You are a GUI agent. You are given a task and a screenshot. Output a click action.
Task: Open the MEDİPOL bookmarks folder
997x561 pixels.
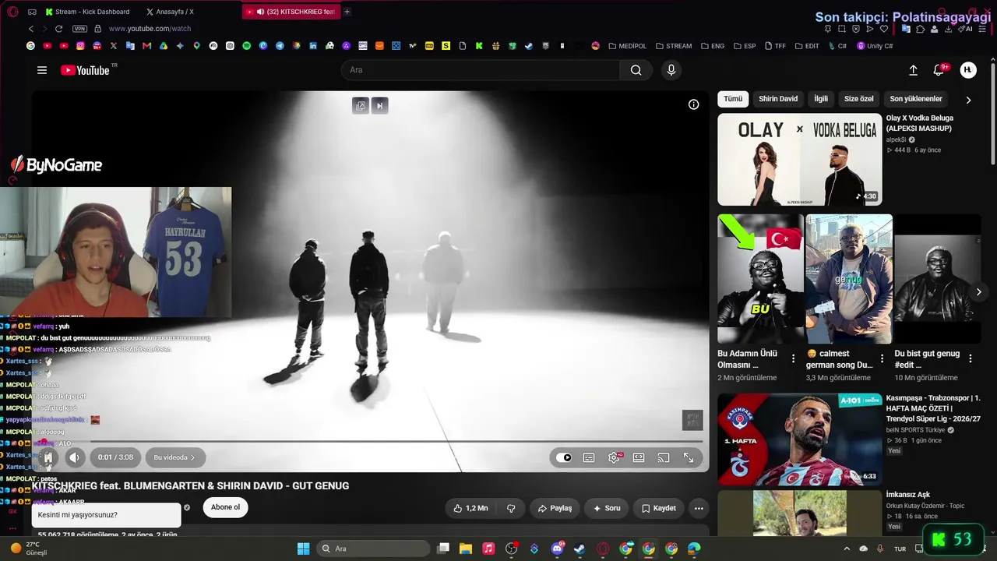pos(628,46)
